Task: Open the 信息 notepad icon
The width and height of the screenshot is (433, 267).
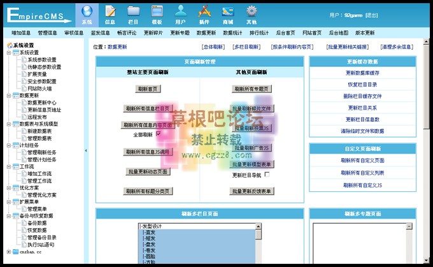Action: click(110, 11)
